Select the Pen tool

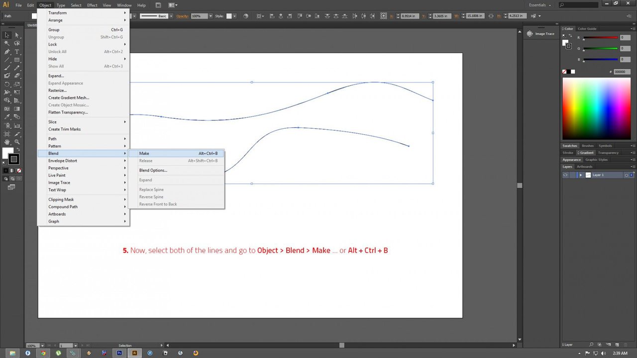[7, 52]
